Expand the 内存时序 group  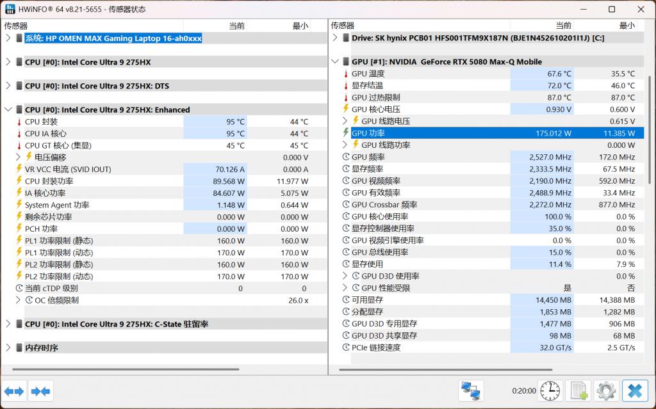click(x=8, y=348)
